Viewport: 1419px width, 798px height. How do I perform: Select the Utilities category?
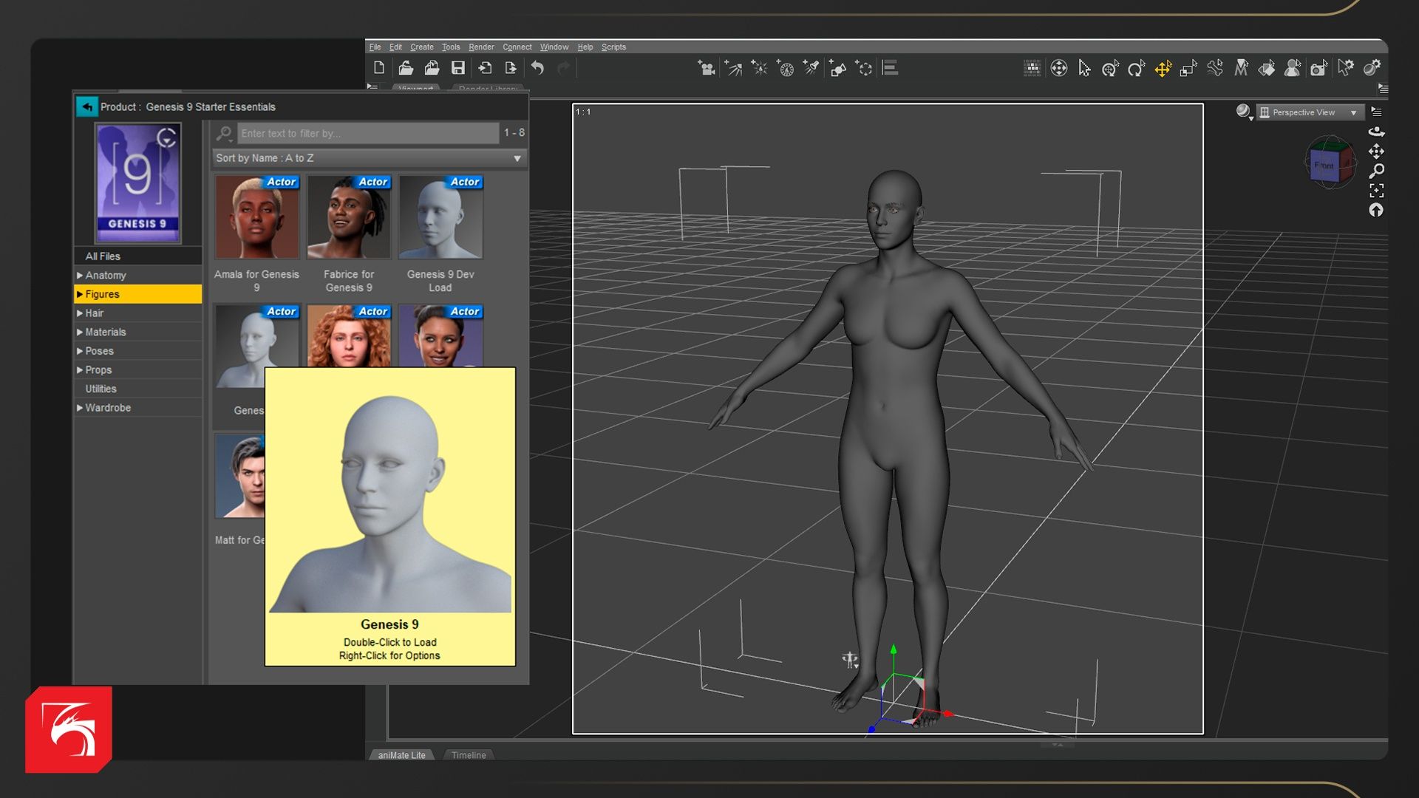click(x=137, y=389)
